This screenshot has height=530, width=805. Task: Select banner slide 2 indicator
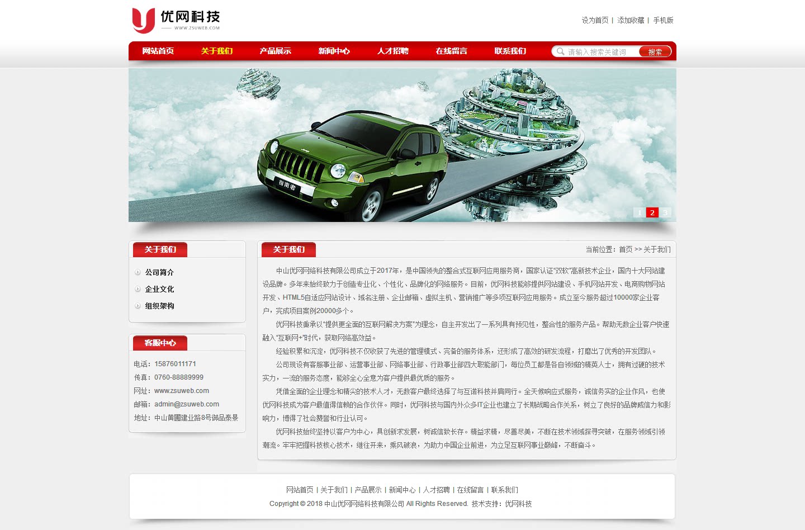click(652, 212)
